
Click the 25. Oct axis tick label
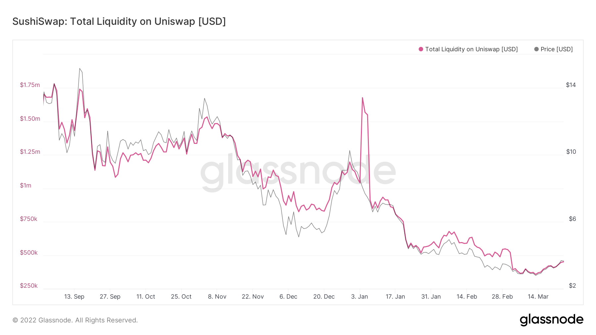[x=181, y=297]
